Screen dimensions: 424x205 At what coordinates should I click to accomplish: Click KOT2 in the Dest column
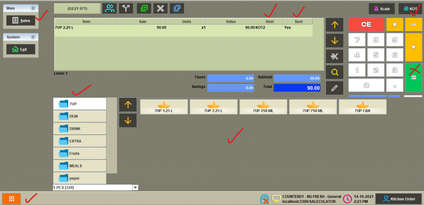coord(260,28)
